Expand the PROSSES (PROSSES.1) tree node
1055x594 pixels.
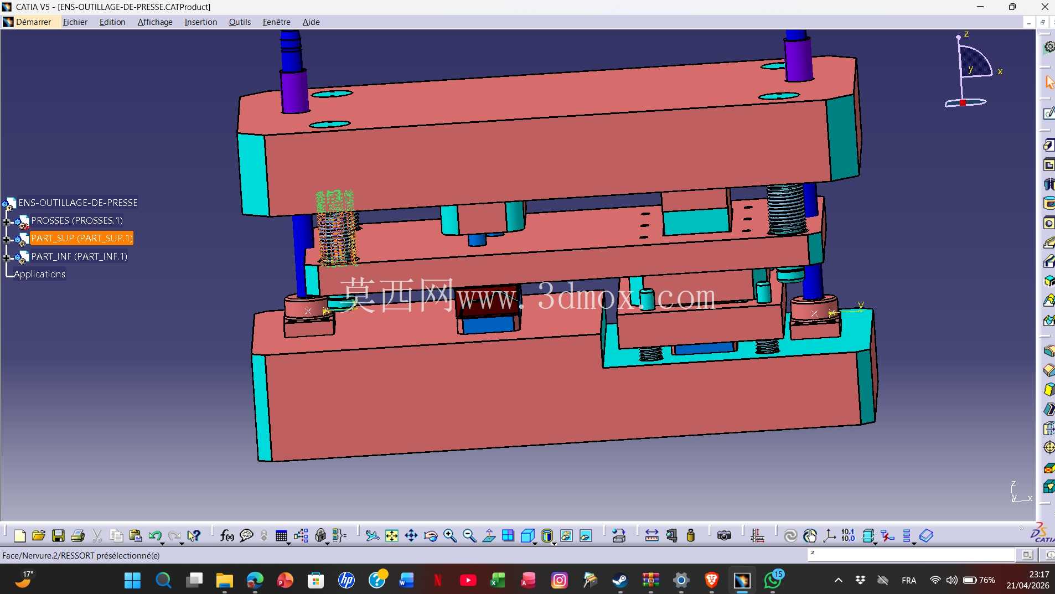pyautogui.click(x=7, y=222)
